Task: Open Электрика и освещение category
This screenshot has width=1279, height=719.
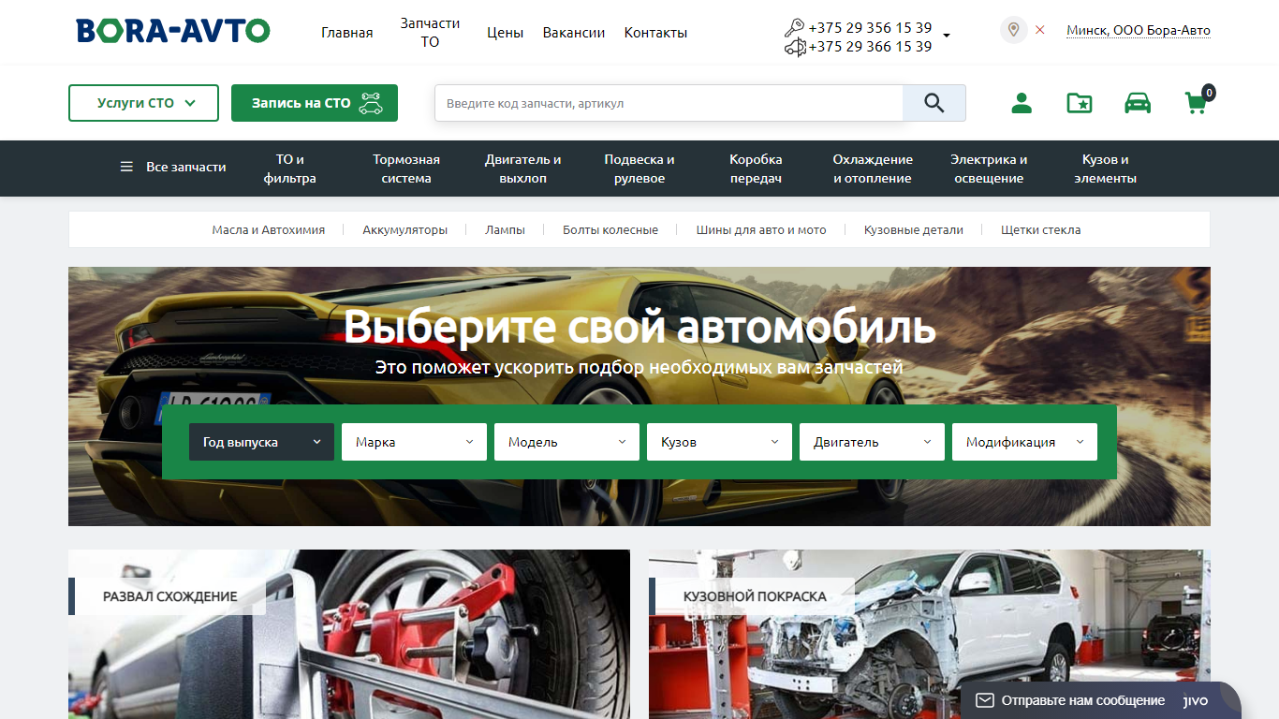Action: tap(989, 169)
